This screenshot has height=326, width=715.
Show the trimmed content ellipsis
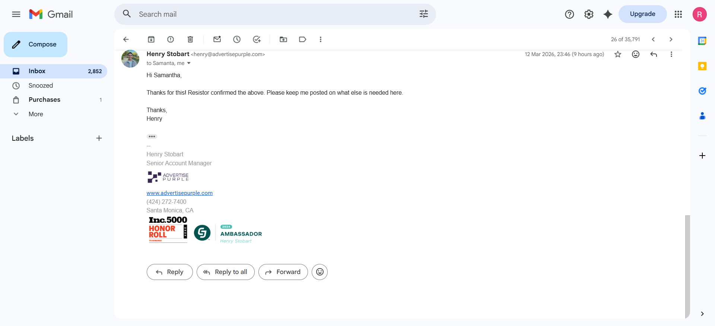(x=152, y=137)
